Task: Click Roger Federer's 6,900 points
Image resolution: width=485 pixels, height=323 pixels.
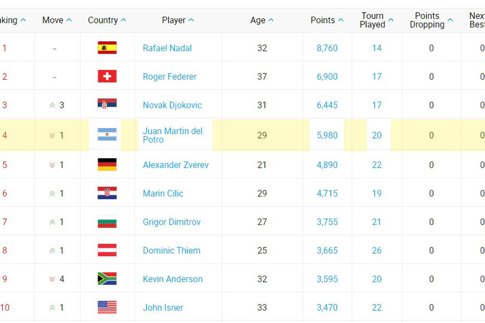Action: click(327, 76)
